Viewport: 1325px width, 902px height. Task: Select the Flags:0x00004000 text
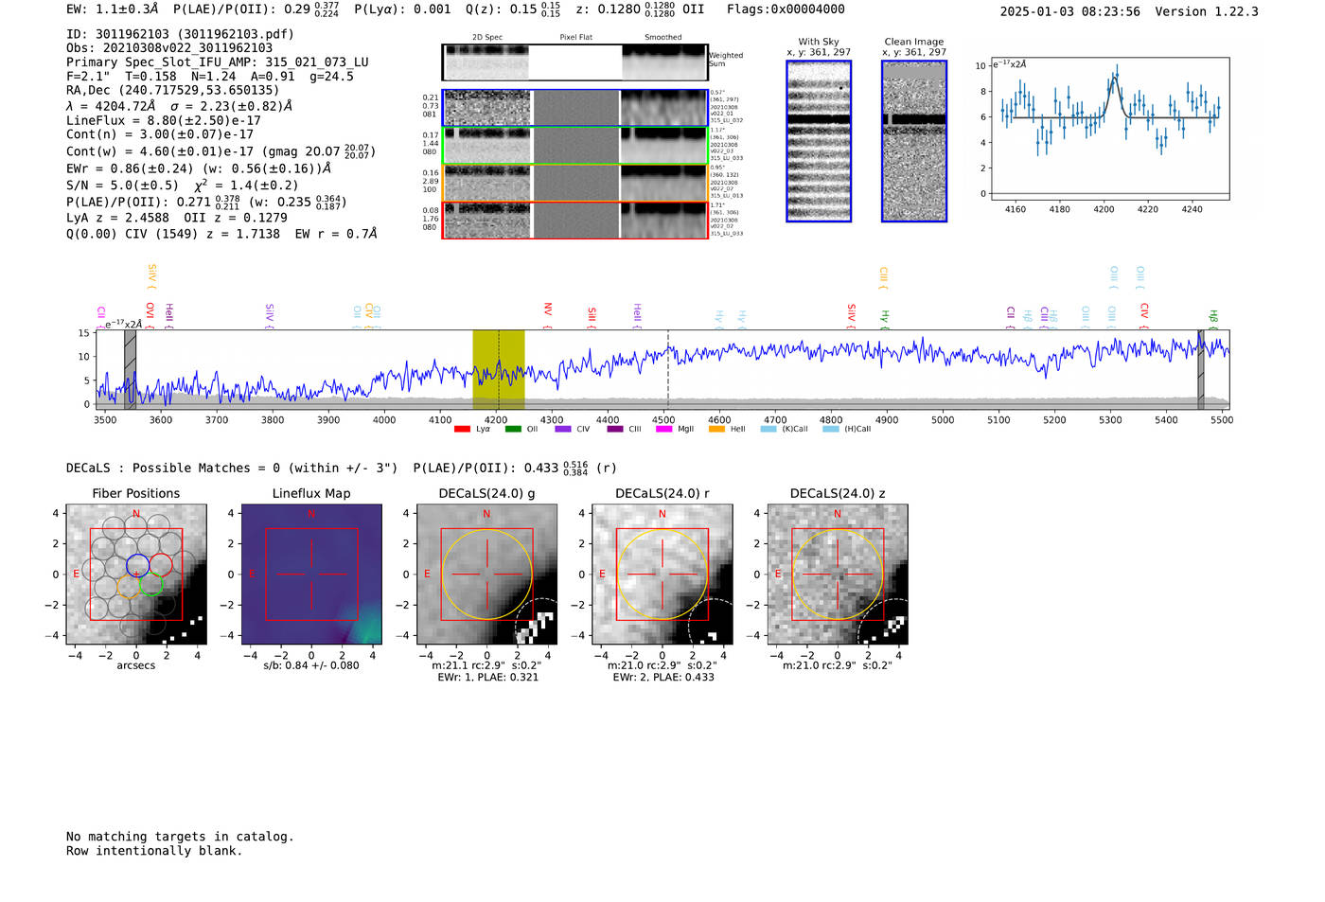point(786,9)
